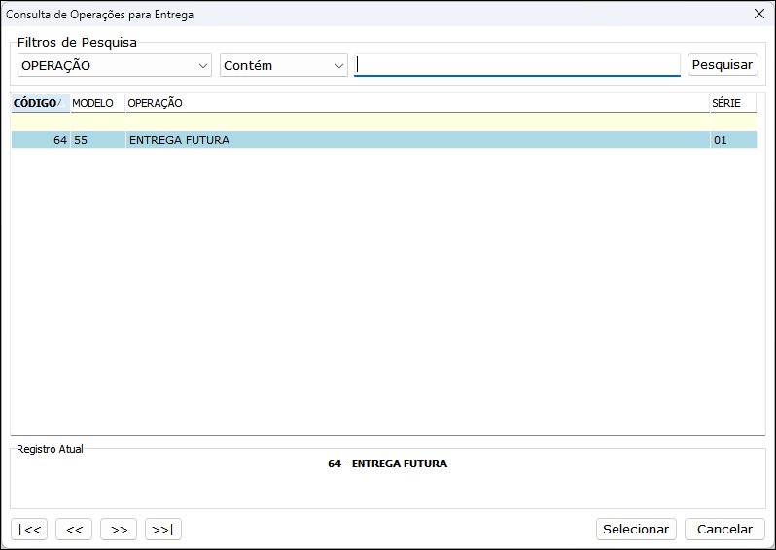Go to previous record with << button
Screen dimensions: 776x550
pos(74,530)
